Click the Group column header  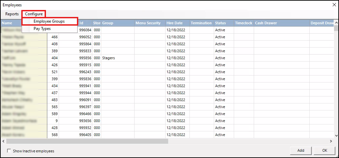(108, 23)
